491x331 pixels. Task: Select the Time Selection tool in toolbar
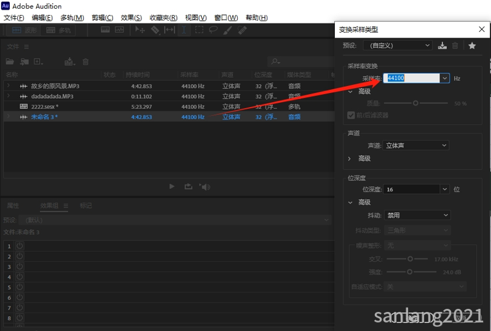(184, 30)
